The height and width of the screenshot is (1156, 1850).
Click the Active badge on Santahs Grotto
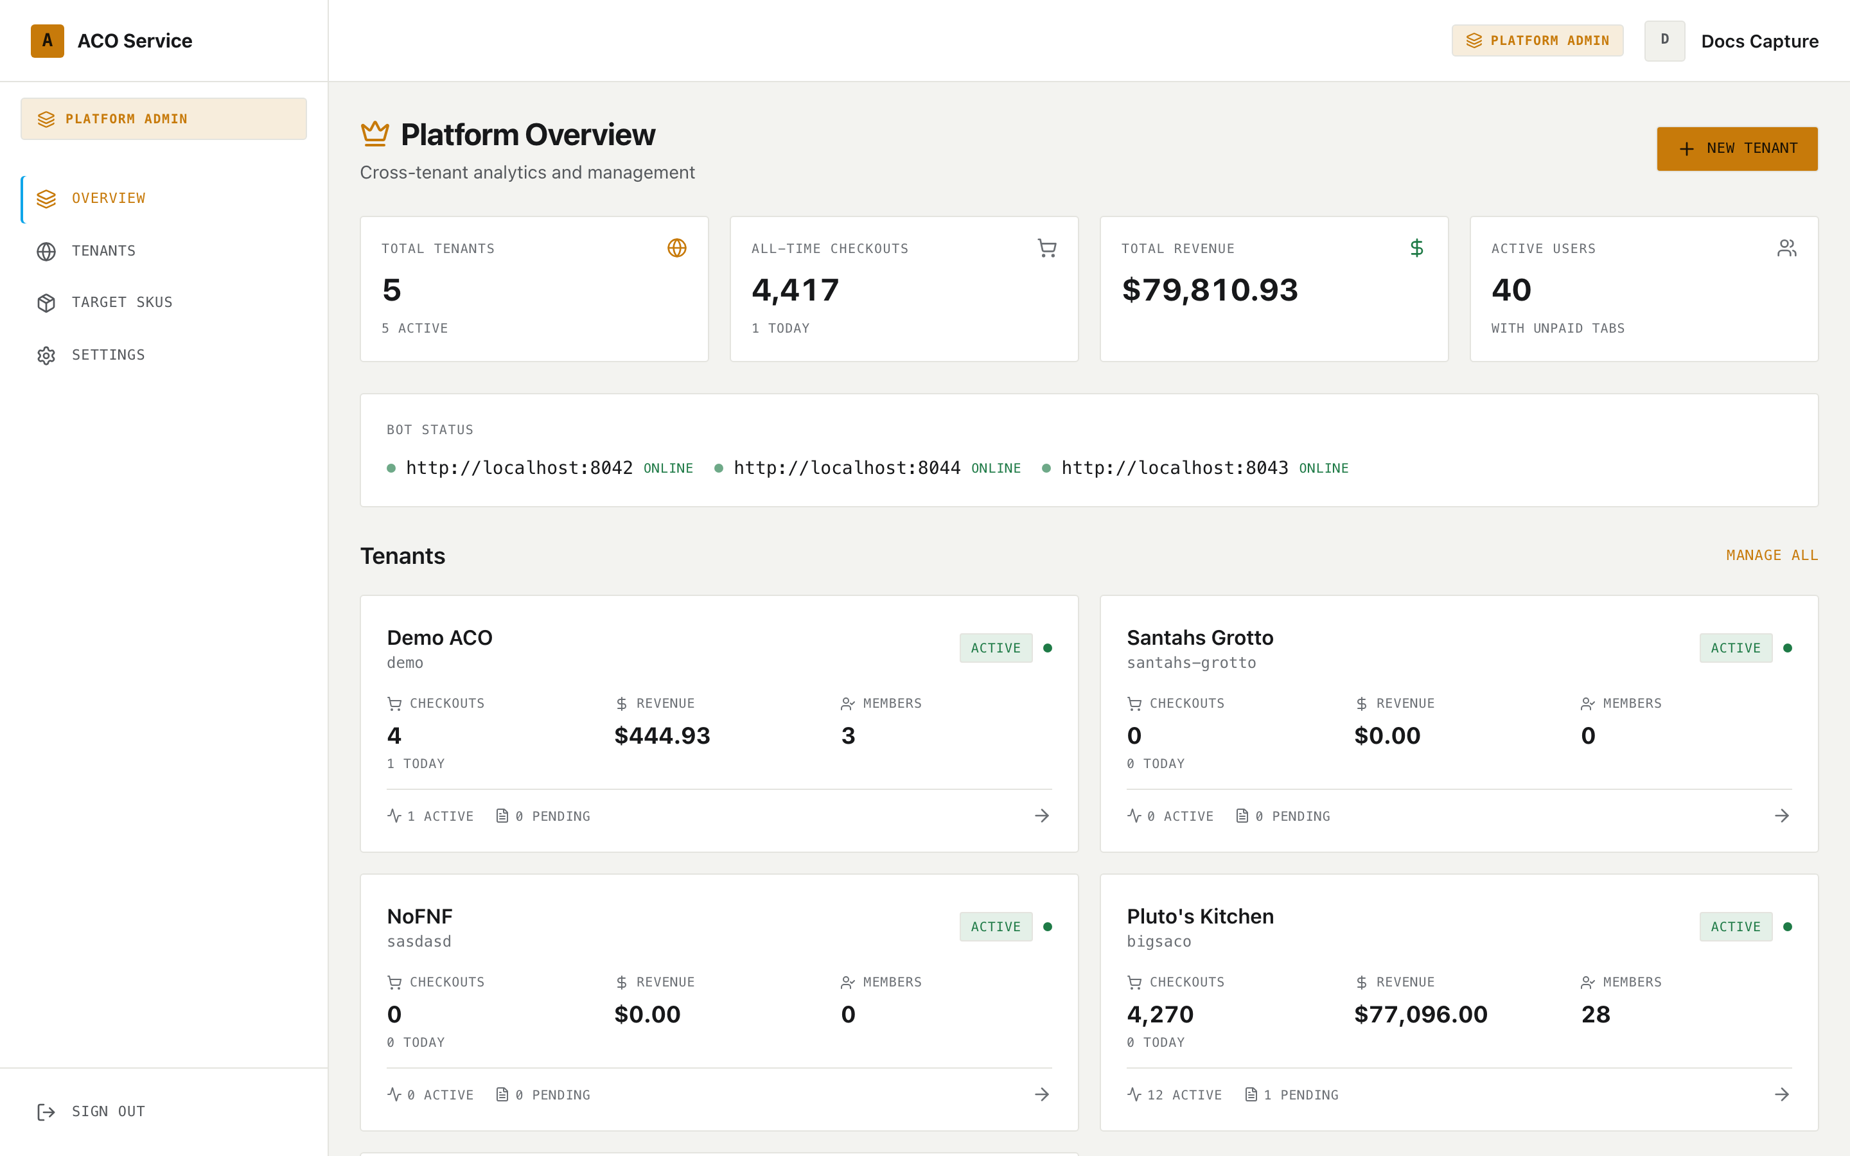(x=1735, y=647)
